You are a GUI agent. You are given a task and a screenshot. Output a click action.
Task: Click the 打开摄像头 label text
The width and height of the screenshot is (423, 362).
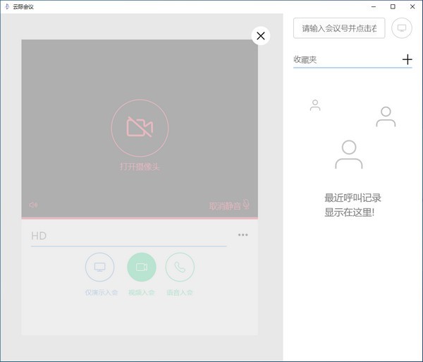point(140,167)
